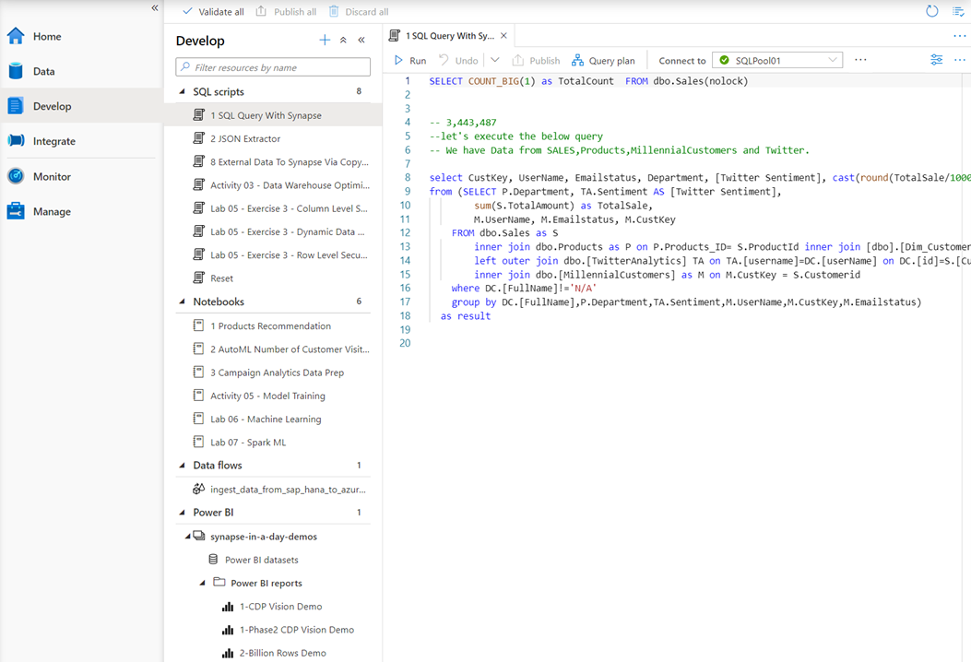Collapse all sections in Develop panel
The width and height of the screenshot is (971, 662).
click(x=343, y=41)
